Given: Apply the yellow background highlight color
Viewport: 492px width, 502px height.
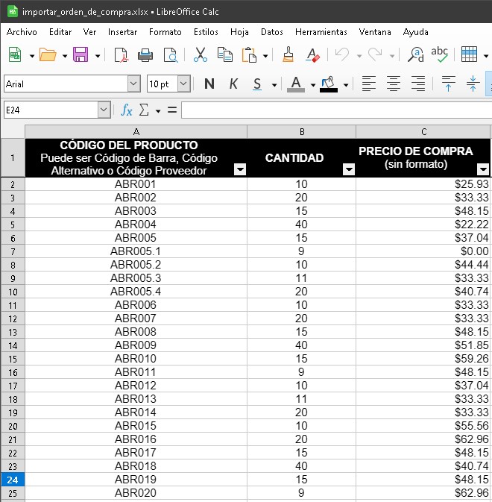Looking at the screenshot, I should (329, 84).
